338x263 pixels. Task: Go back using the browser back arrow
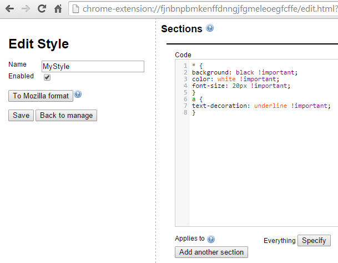(9, 9)
